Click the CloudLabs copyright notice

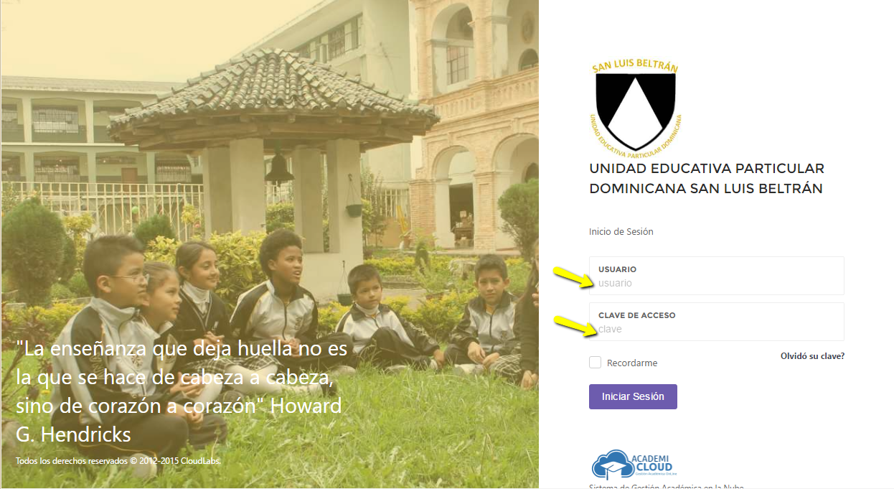[118, 460]
